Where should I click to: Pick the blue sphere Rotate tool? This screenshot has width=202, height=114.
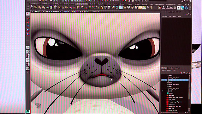click(28, 30)
